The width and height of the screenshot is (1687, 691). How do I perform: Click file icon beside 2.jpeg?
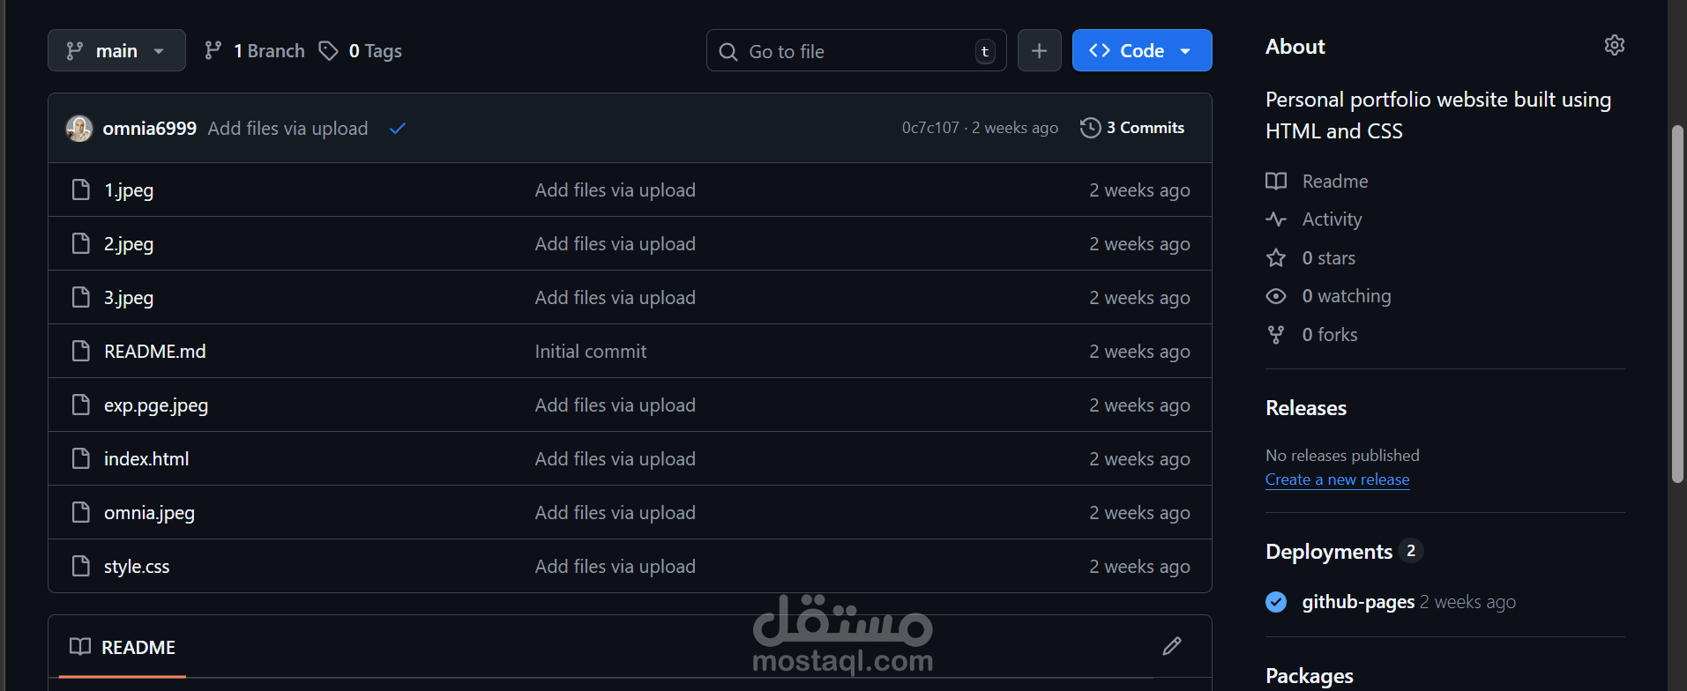tap(80, 243)
